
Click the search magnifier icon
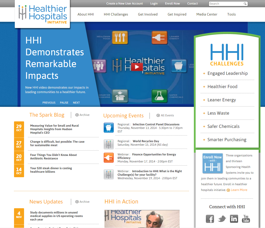(245, 4)
